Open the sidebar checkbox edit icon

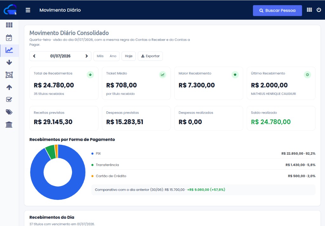(x=9, y=99)
